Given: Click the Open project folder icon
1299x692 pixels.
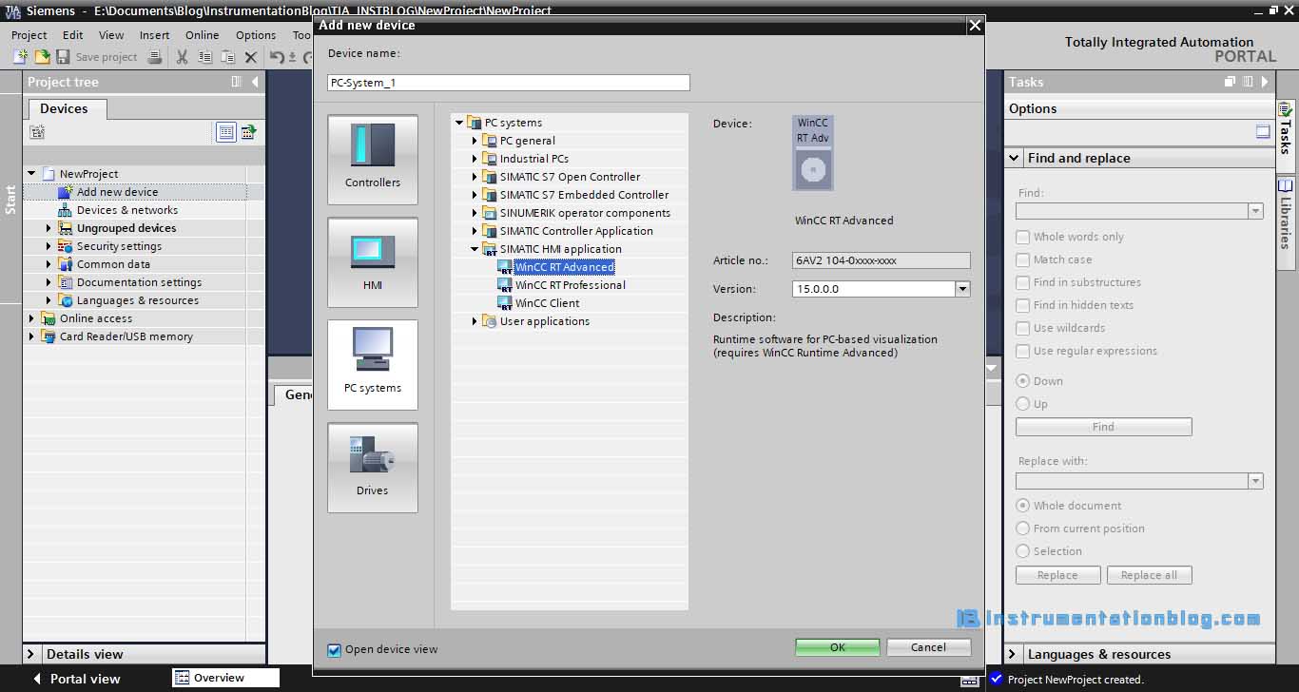Looking at the screenshot, I should (x=42, y=57).
